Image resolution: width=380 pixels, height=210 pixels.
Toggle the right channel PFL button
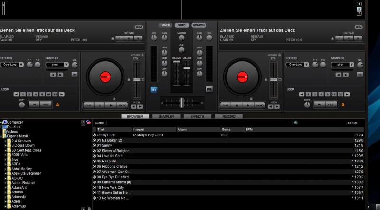click(209, 89)
